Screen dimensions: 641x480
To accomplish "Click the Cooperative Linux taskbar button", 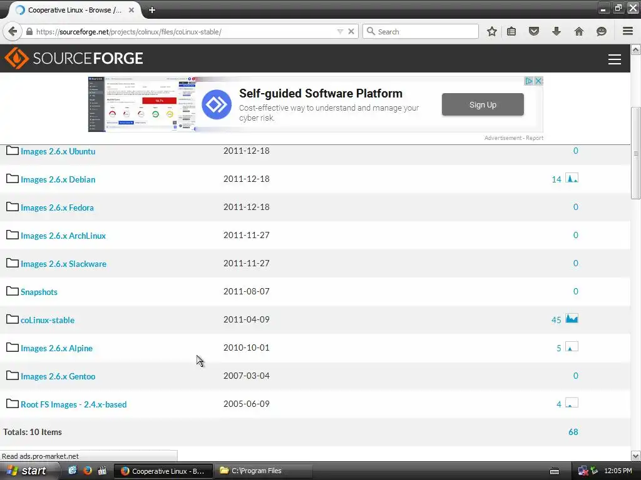I will pyautogui.click(x=163, y=471).
